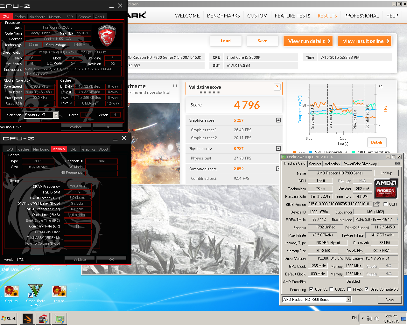Click the Close button in GPU-Z
This screenshot has width=407, height=325.
pyautogui.click(x=389, y=300)
